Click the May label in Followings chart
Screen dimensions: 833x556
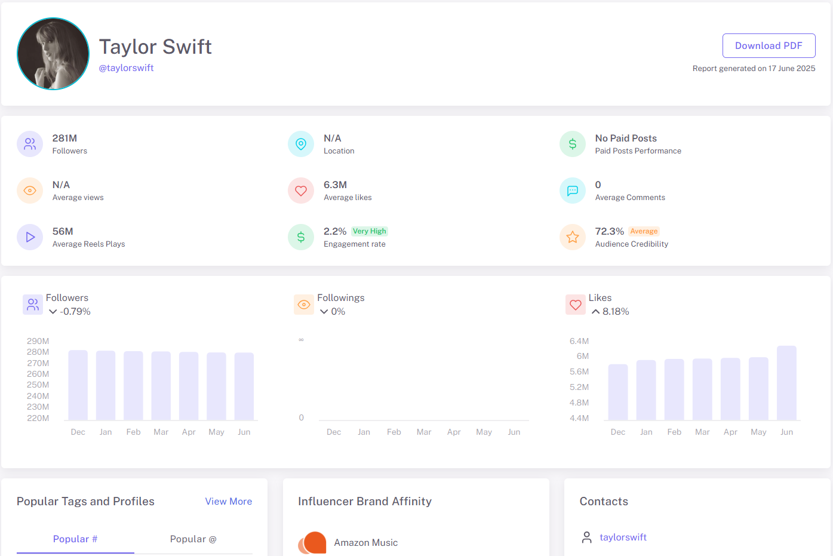(x=484, y=432)
